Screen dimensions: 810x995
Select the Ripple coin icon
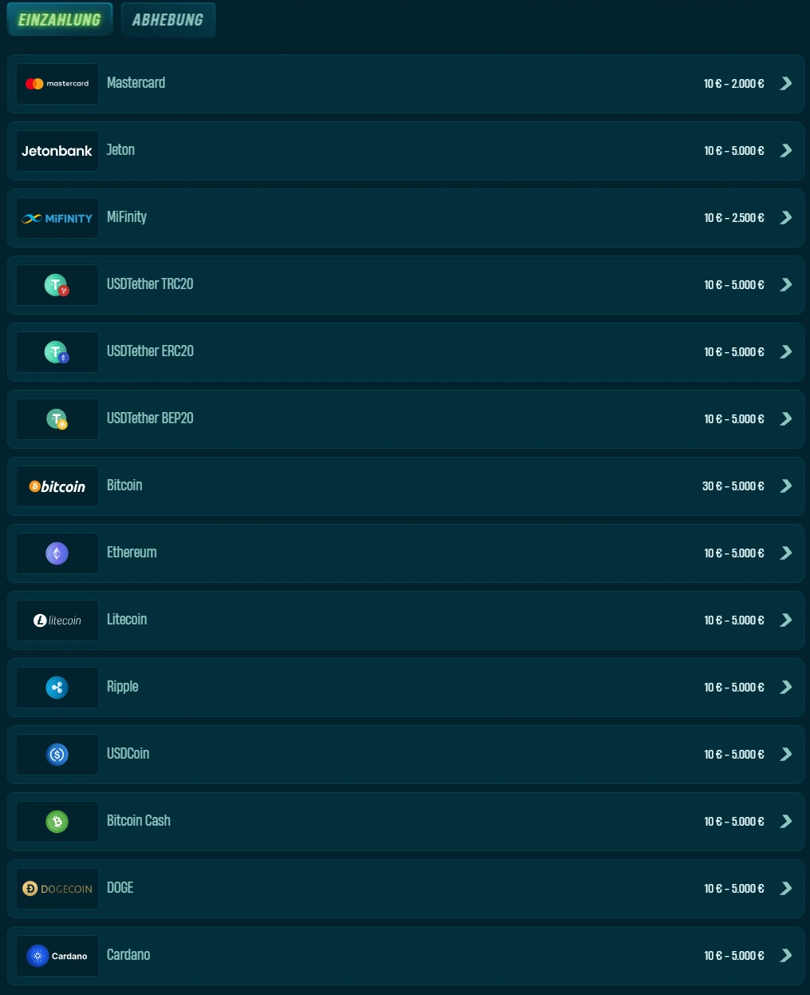pos(57,688)
